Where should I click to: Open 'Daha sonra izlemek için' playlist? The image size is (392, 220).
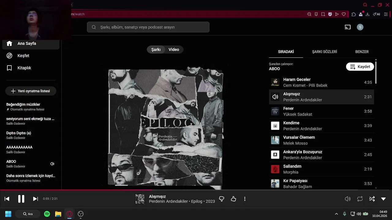click(31, 178)
